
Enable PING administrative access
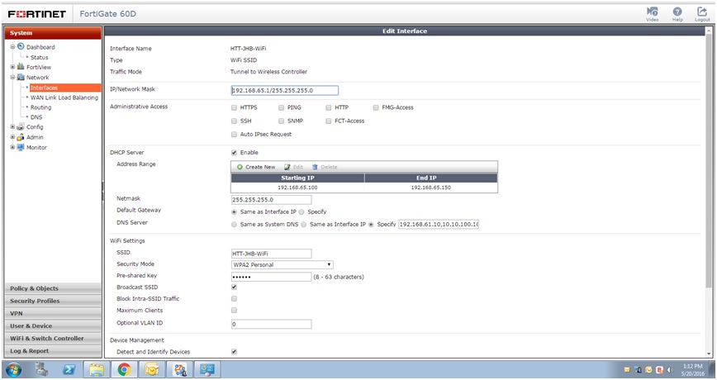[281, 107]
